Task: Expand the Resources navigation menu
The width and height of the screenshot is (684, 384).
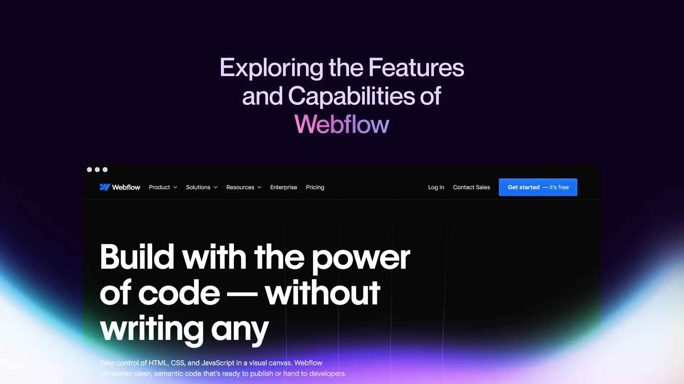Action: point(244,187)
